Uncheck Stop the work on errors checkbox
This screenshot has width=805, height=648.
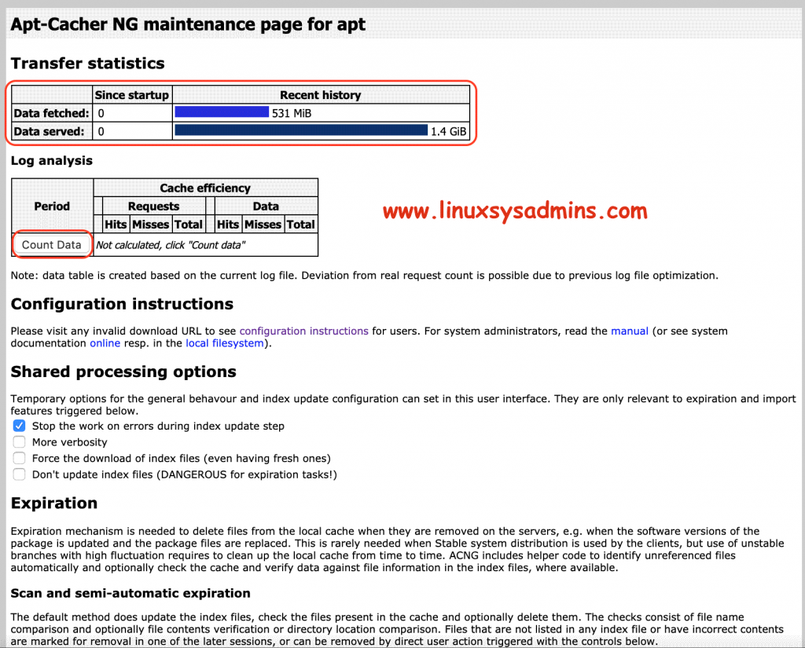coord(20,426)
